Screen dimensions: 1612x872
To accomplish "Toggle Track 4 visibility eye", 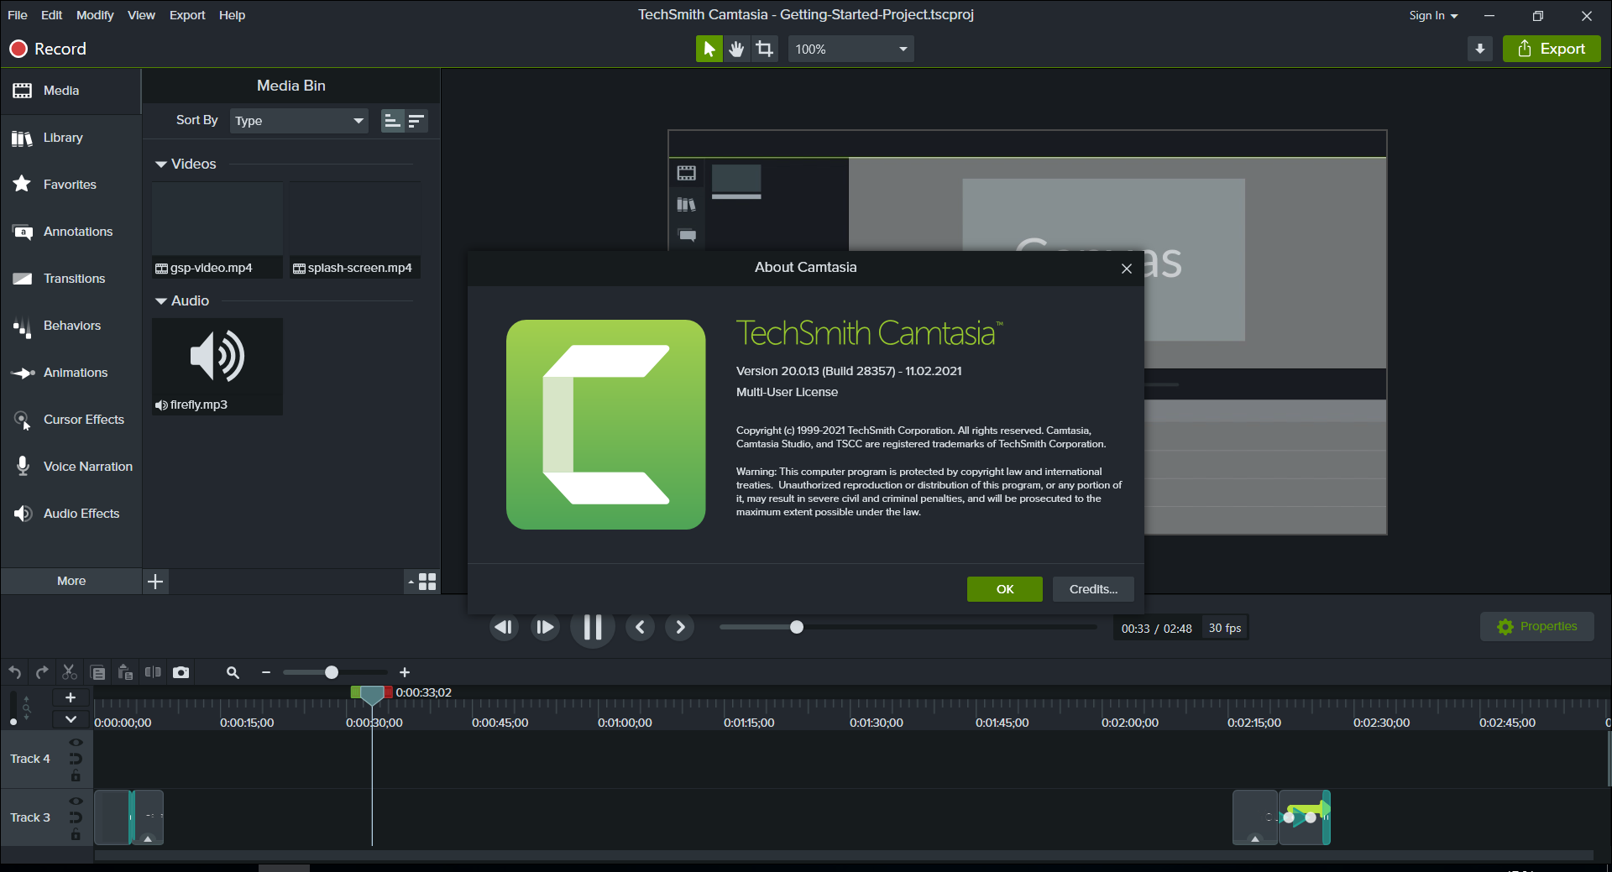I will coord(76,743).
